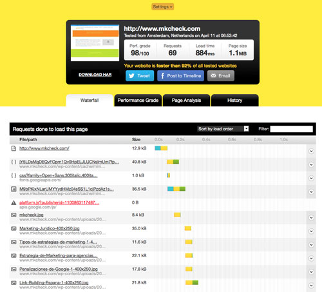Viewport: 322px width, 292px height.
Task: Expand the M9bPKixNLarUMYY request details
Action: point(311,191)
